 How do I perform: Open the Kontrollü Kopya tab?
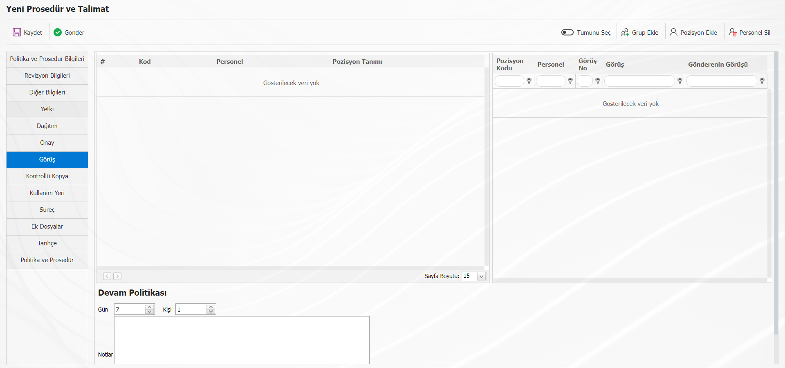tap(47, 176)
